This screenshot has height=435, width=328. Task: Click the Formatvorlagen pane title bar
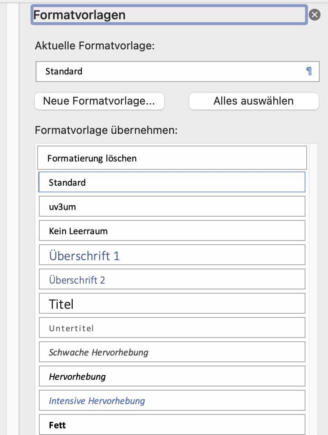(x=169, y=15)
